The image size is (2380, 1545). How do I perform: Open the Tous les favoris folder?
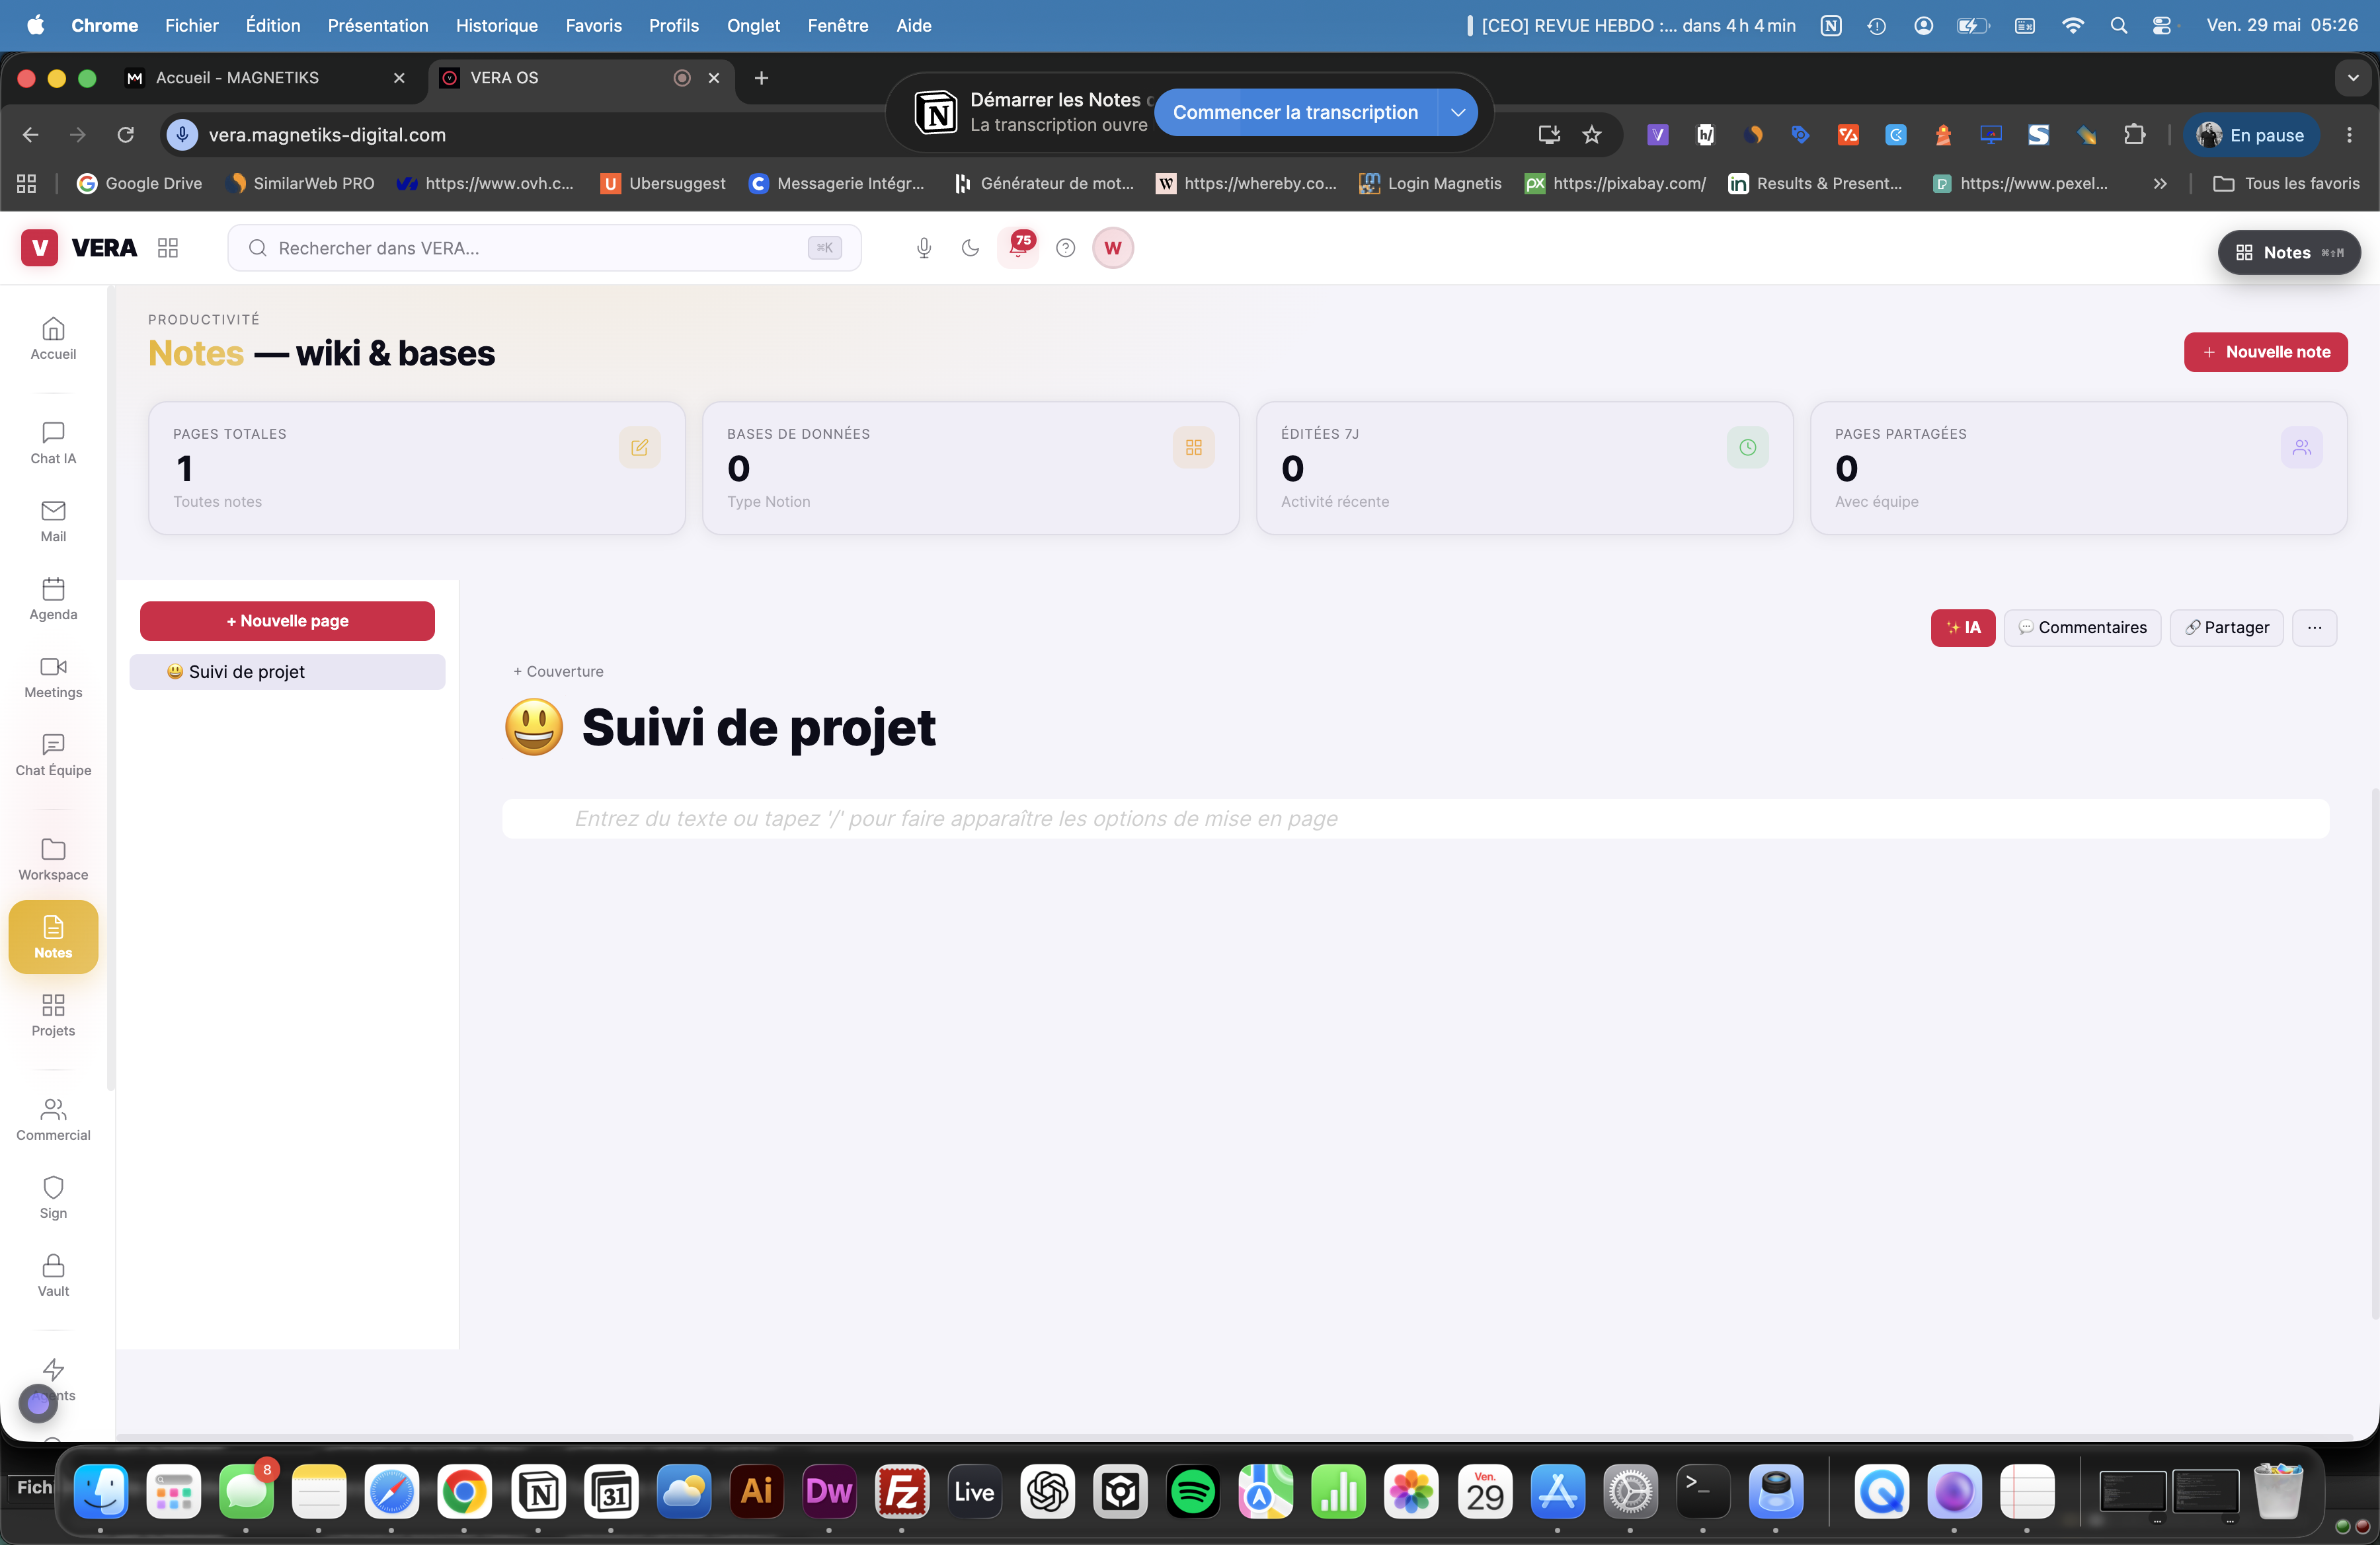coord(2286,184)
